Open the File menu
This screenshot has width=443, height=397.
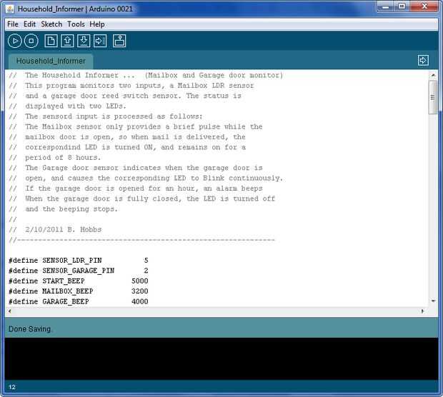tap(13, 24)
